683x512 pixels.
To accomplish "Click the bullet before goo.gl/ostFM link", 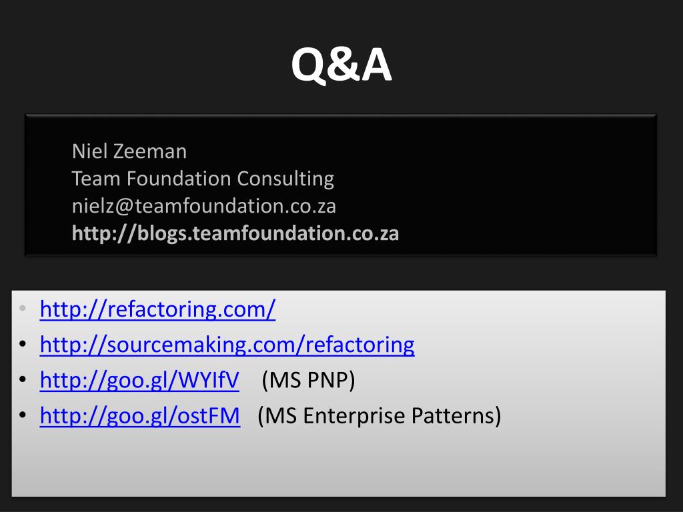I will point(23,415).
